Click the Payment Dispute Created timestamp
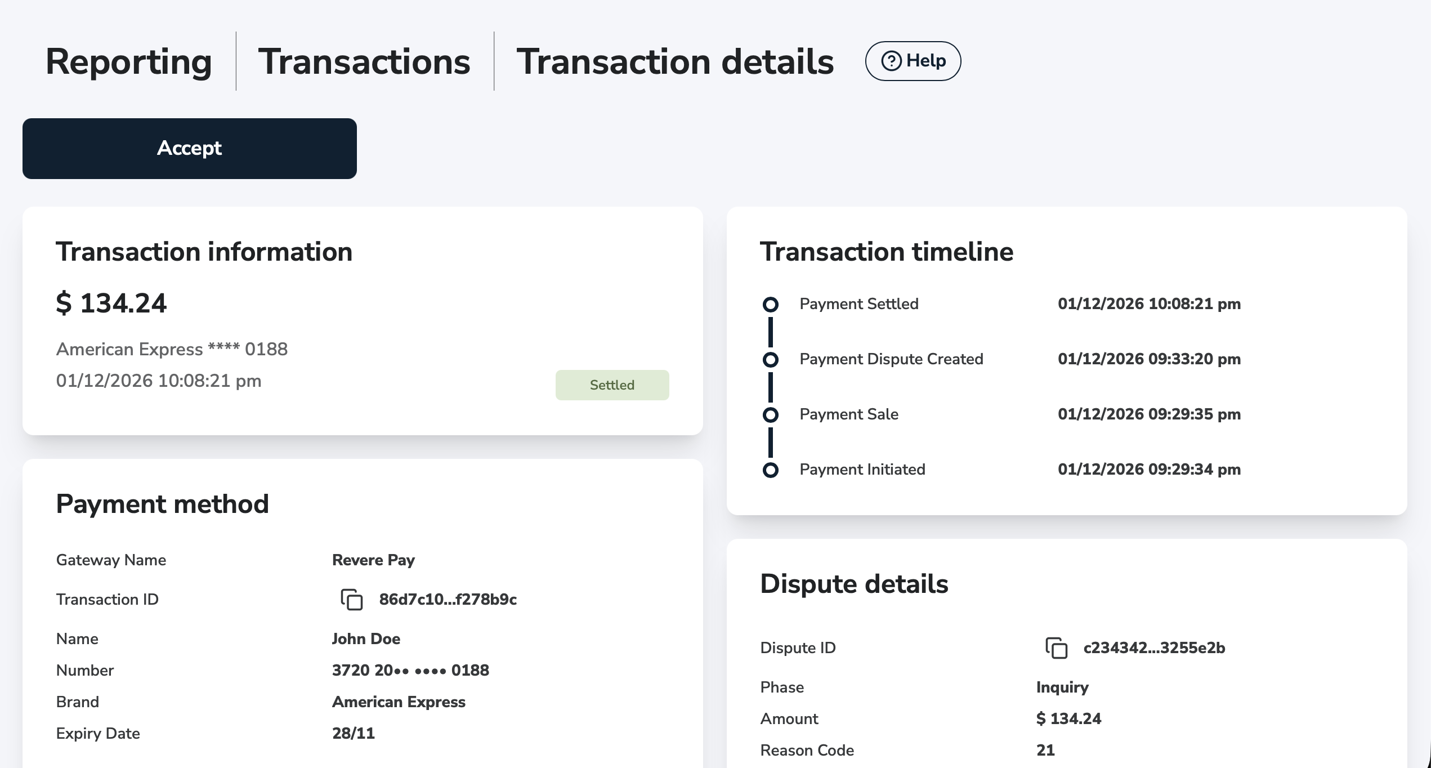Viewport: 1431px width, 768px height. (1149, 359)
